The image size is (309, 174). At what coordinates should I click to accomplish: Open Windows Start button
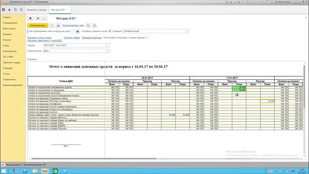click(3, 171)
